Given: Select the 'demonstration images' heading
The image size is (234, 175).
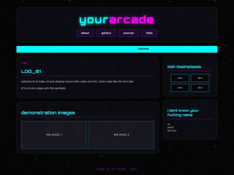Looking at the screenshot, I should tap(48, 113).
